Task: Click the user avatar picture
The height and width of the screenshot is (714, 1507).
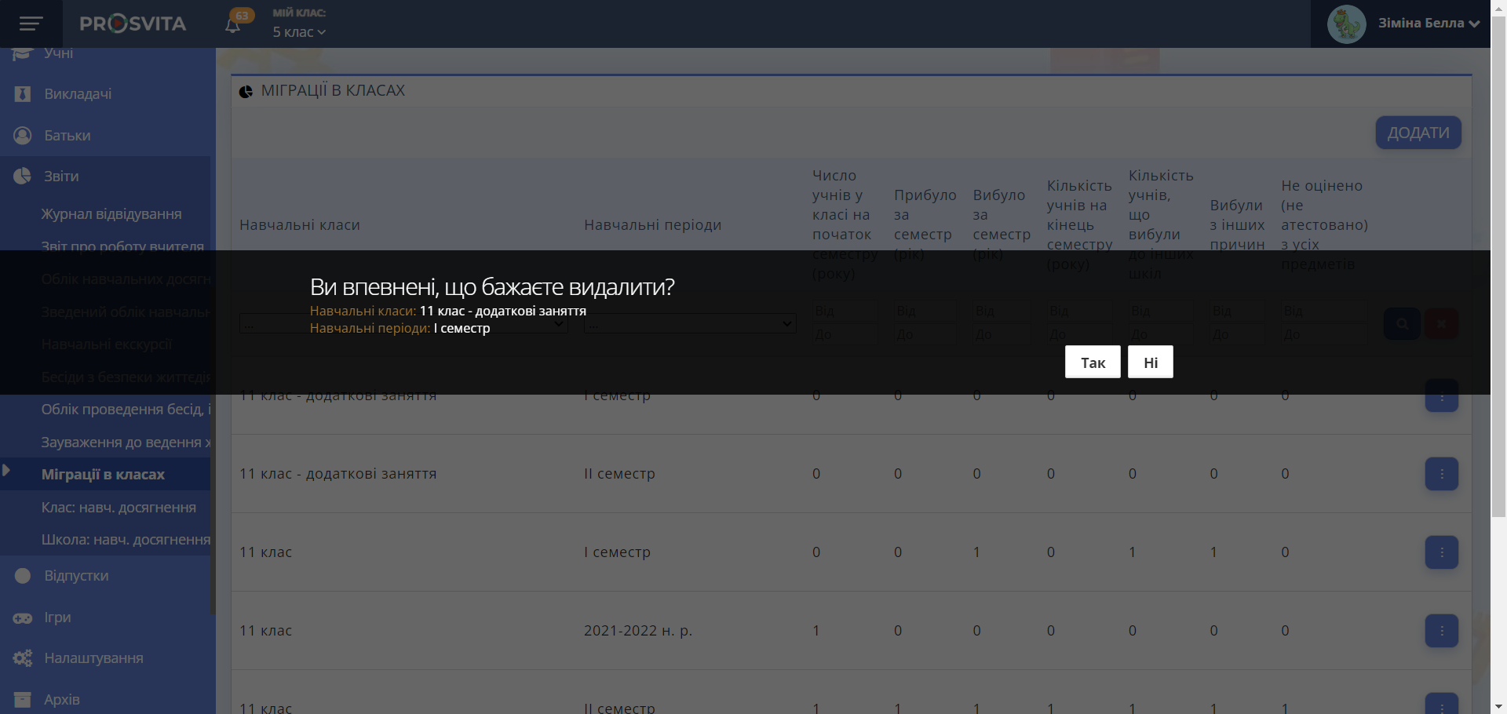Action: click(x=1346, y=24)
